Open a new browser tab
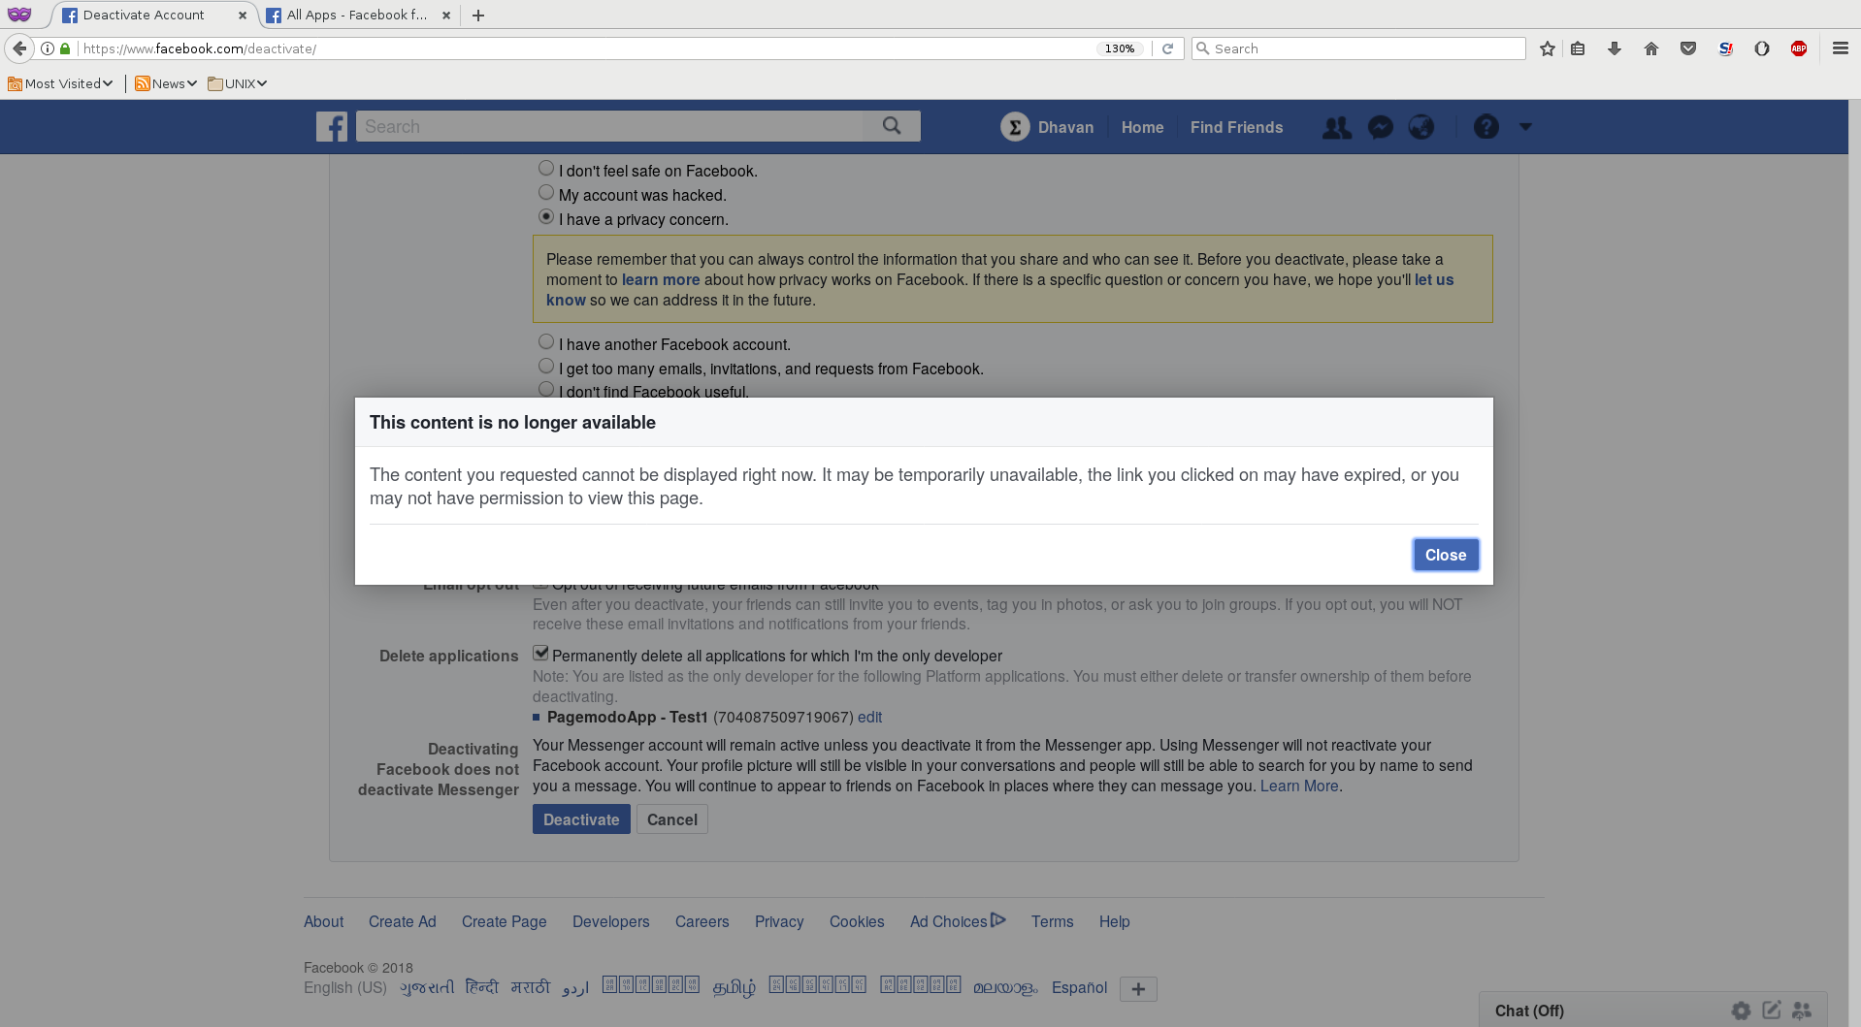1861x1027 pixels. point(478,16)
